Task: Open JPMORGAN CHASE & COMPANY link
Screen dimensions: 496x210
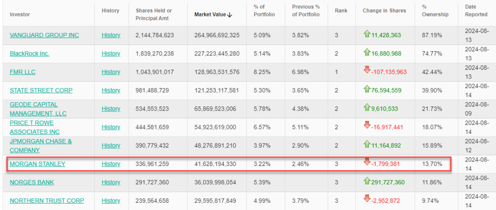Action: pyautogui.click(x=41, y=146)
